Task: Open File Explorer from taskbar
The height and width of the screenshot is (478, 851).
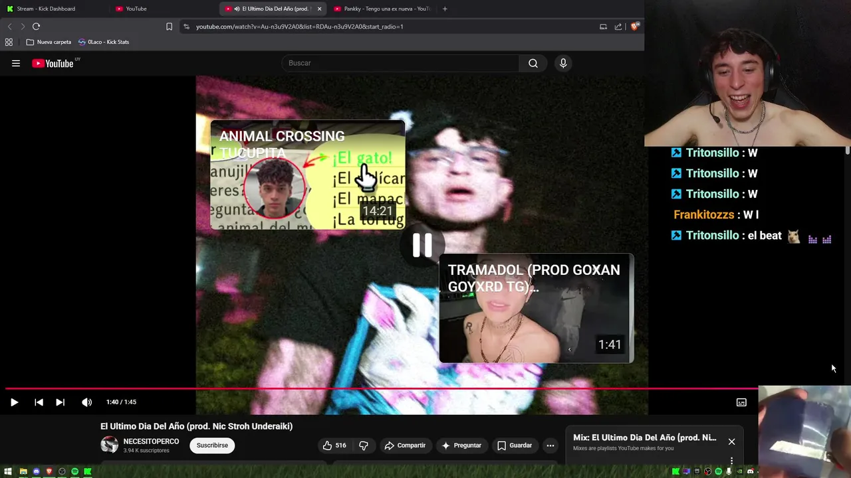Action: pyautogui.click(x=23, y=472)
